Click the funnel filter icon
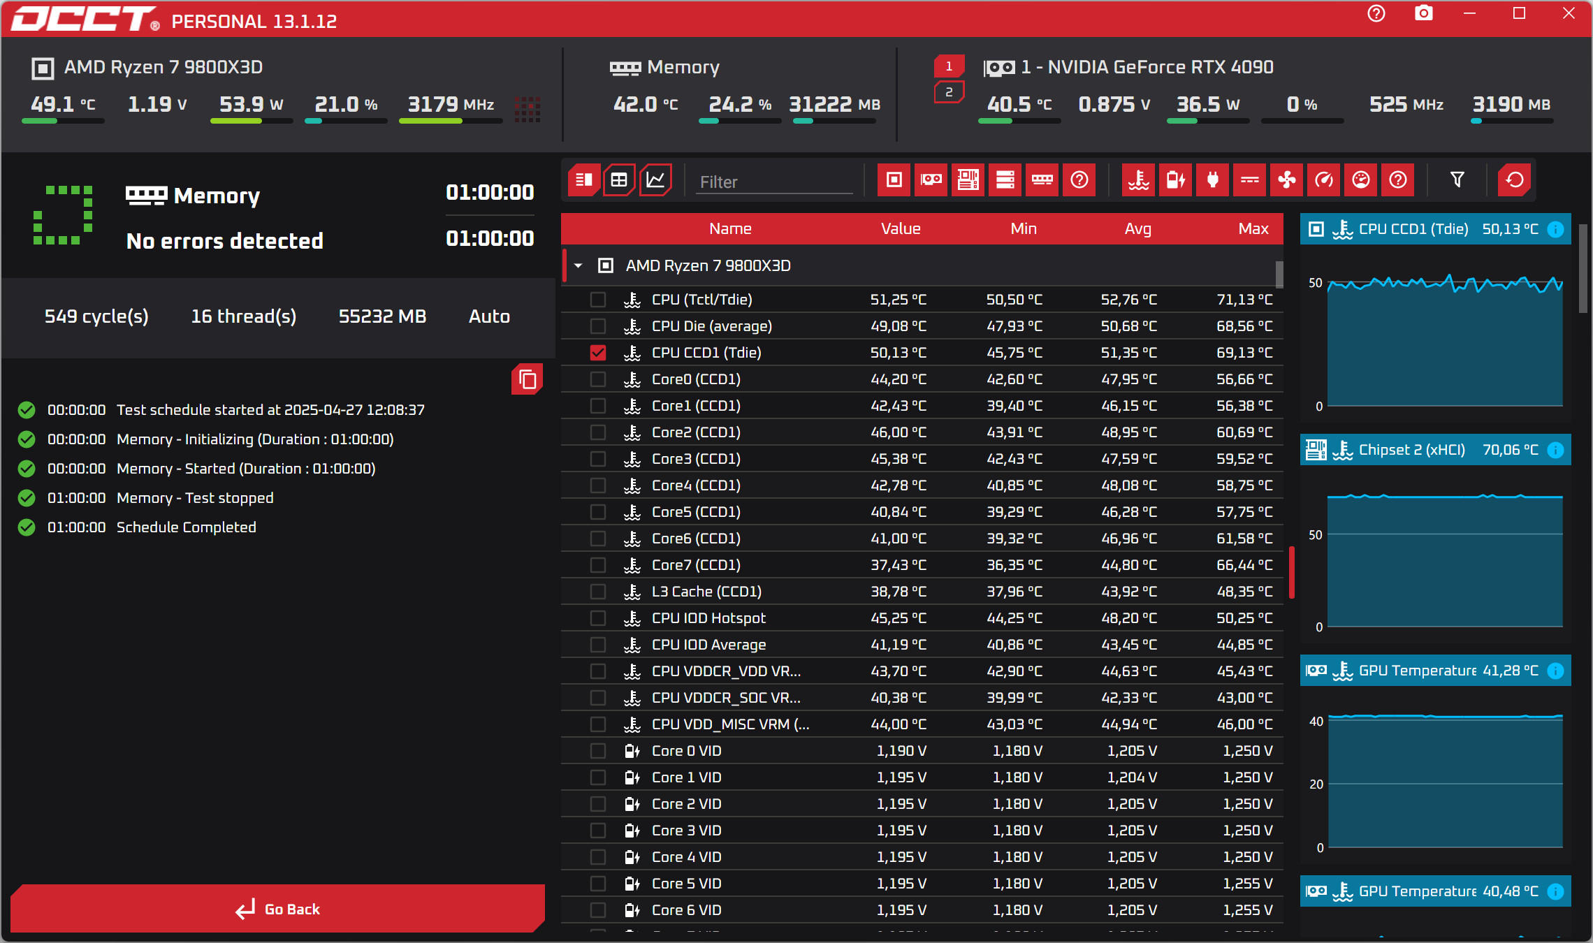 coord(1457,181)
